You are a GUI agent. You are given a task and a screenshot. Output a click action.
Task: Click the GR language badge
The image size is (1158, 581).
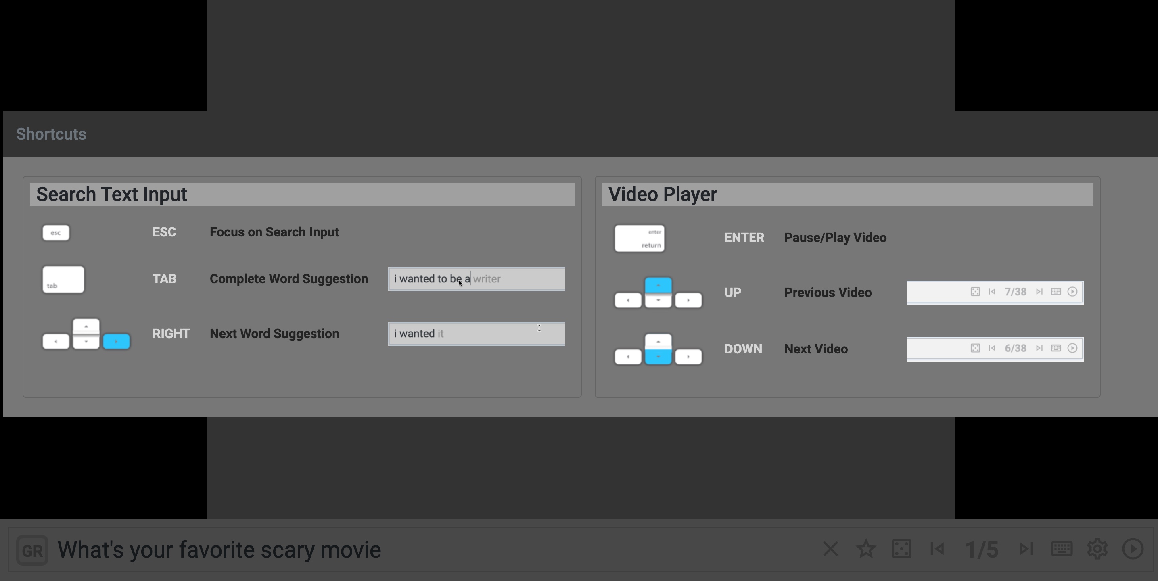pos(32,550)
